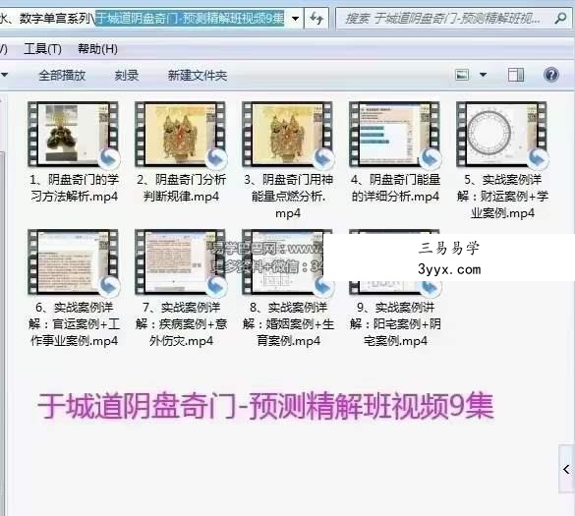Select file name 5、实战案例详解：财运案例+学业案例.mp4
Image resolution: width=575 pixels, height=516 pixels.
tap(502, 197)
